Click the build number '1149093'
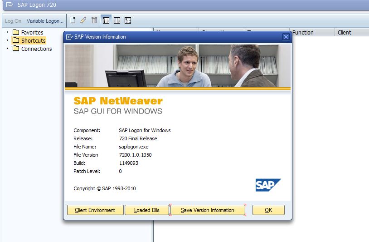The image size is (369, 242). tap(129, 163)
